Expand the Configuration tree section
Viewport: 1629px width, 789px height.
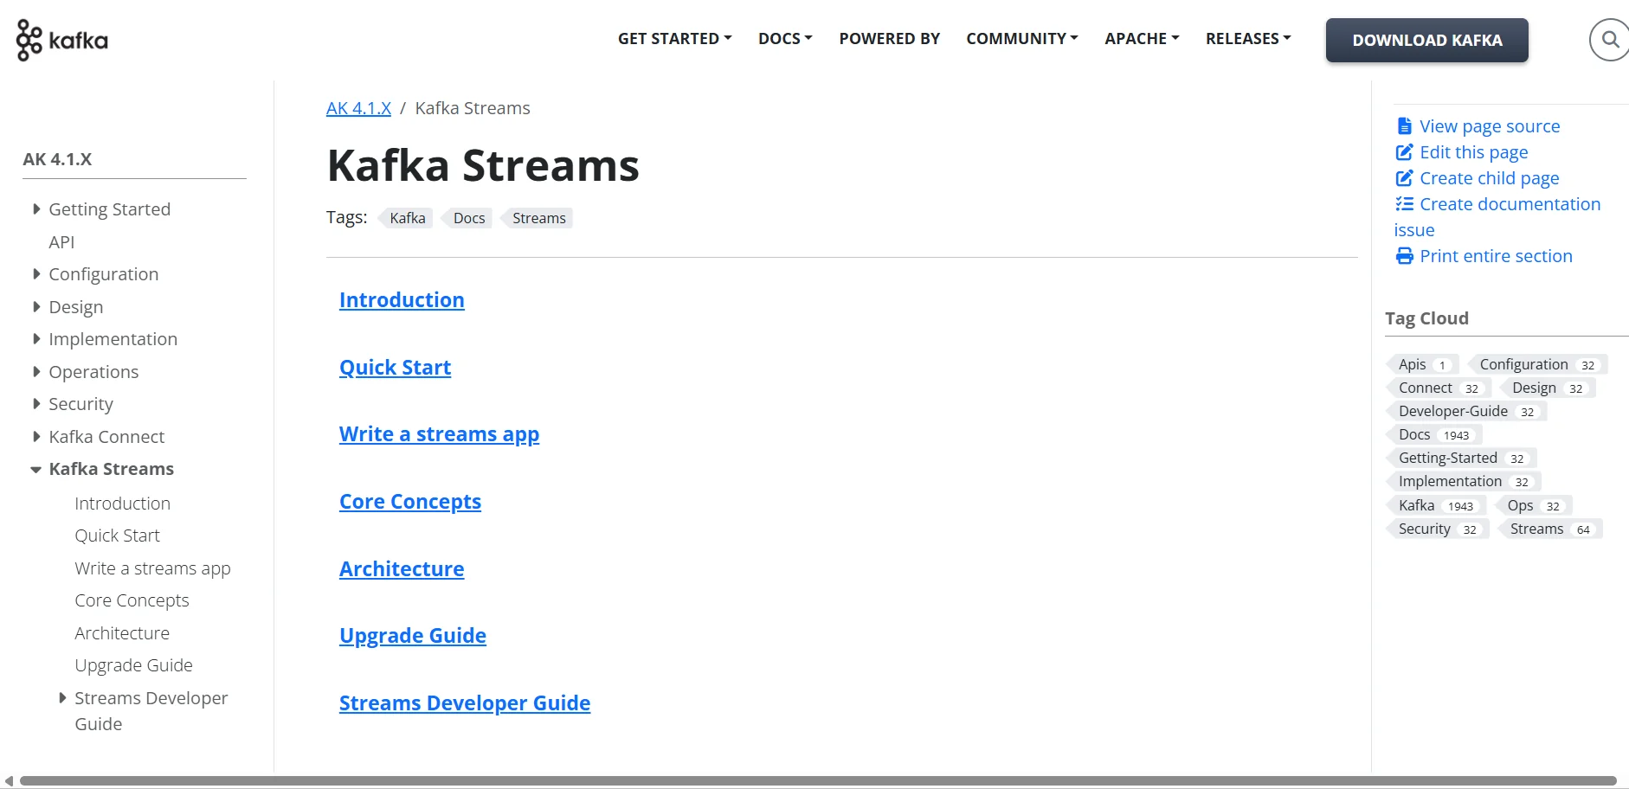click(36, 273)
